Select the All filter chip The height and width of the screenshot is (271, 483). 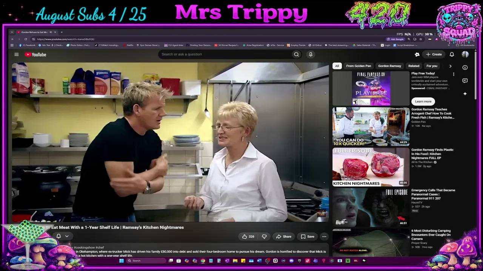click(x=337, y=66)
